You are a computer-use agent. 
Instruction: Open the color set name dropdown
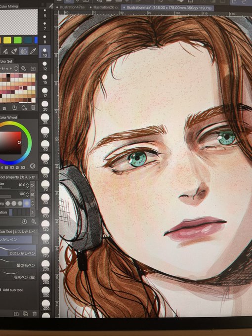click(x=9, y=69)
